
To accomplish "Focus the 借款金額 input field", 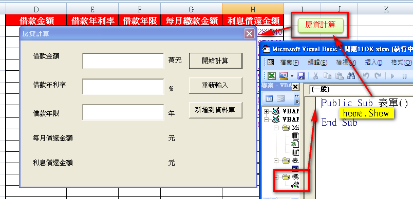I will [x=123, y=61].
